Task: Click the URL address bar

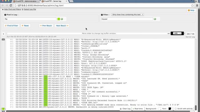Action: tap(102, 6)
